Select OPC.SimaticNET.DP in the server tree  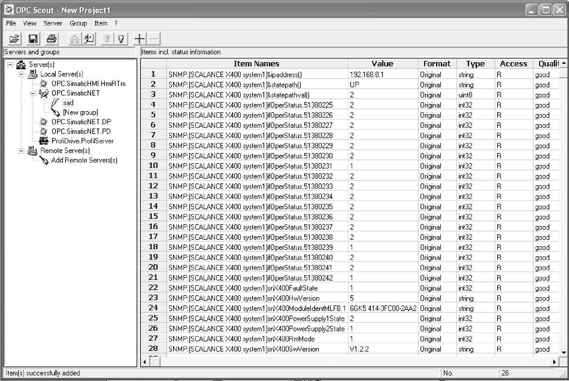(81, 122)
